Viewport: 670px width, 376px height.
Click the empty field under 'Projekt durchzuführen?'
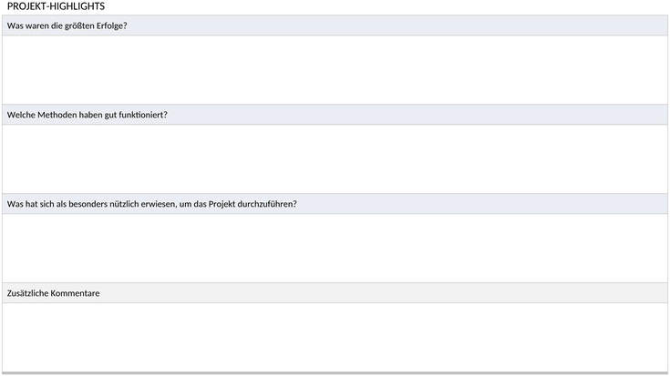point(335,249)
